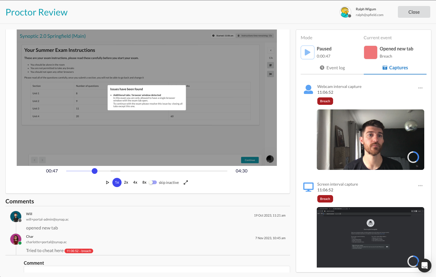This screenshot has height=277, width=436.
Task: Open the chat widget icon
Action: (x=424, y=266)
